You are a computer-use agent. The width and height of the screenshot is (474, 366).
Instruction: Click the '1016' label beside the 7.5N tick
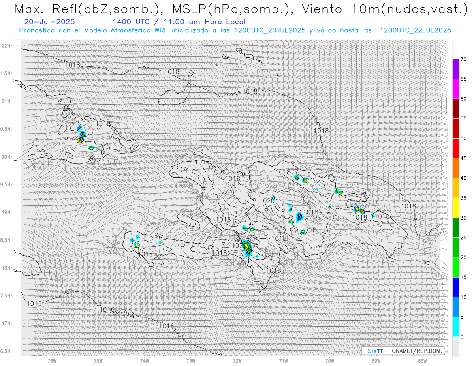pos(34,304)
